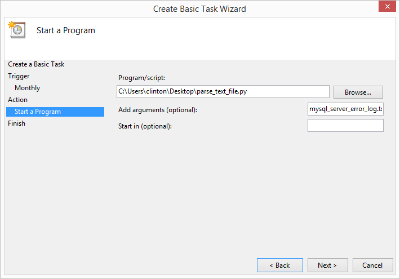This screenshot has width=400, height=279.
Task: Click the Add arguments input field
Action: 345,109
